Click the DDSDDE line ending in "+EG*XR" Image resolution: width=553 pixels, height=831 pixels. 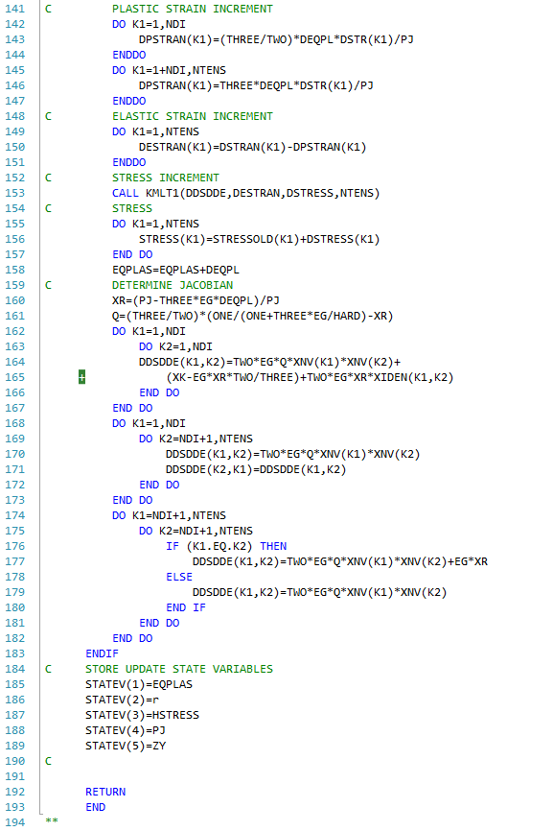click(x=340, y=562)
